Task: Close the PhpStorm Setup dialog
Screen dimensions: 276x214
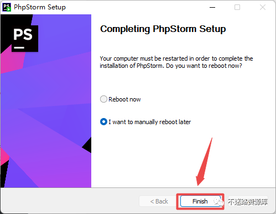Action: 263,7
